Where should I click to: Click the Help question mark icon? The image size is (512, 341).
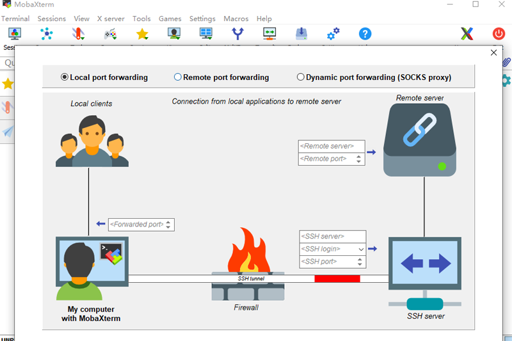pos(365,34)
